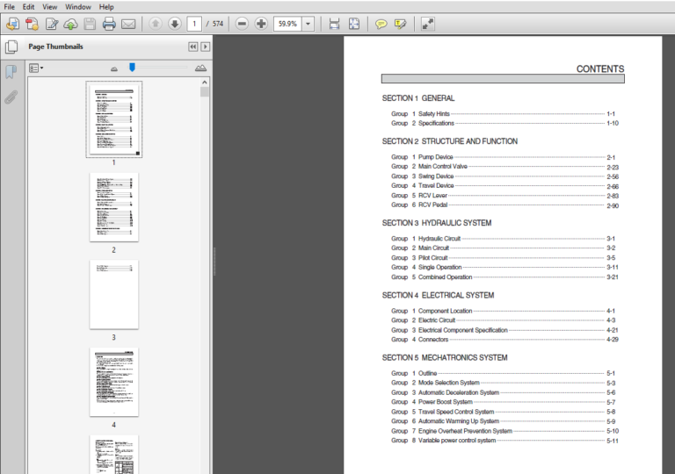675x474 pixels.
Task: Open the Attachments paperclip panel icon
Action: coord(11,97)
